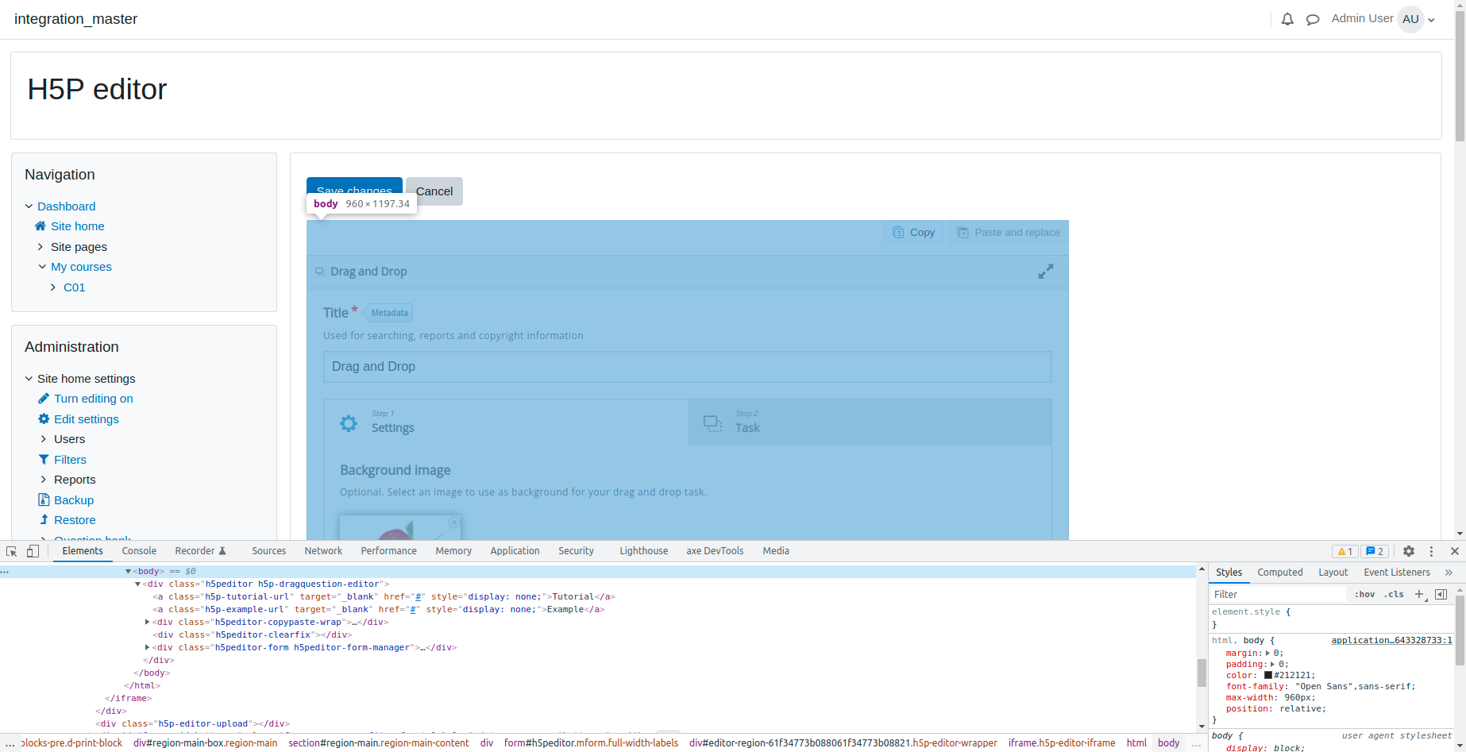The height and width of the screenshot is (752, 1466).
Task: Expand the Reports administration node
Action: [x=44, y=480]
